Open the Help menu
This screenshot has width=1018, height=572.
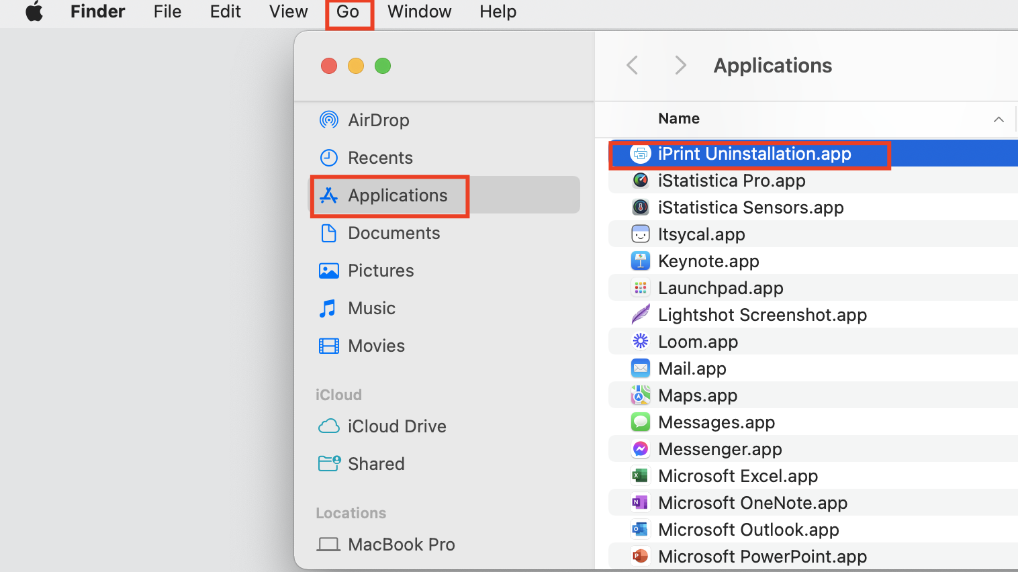pos(498,11)
